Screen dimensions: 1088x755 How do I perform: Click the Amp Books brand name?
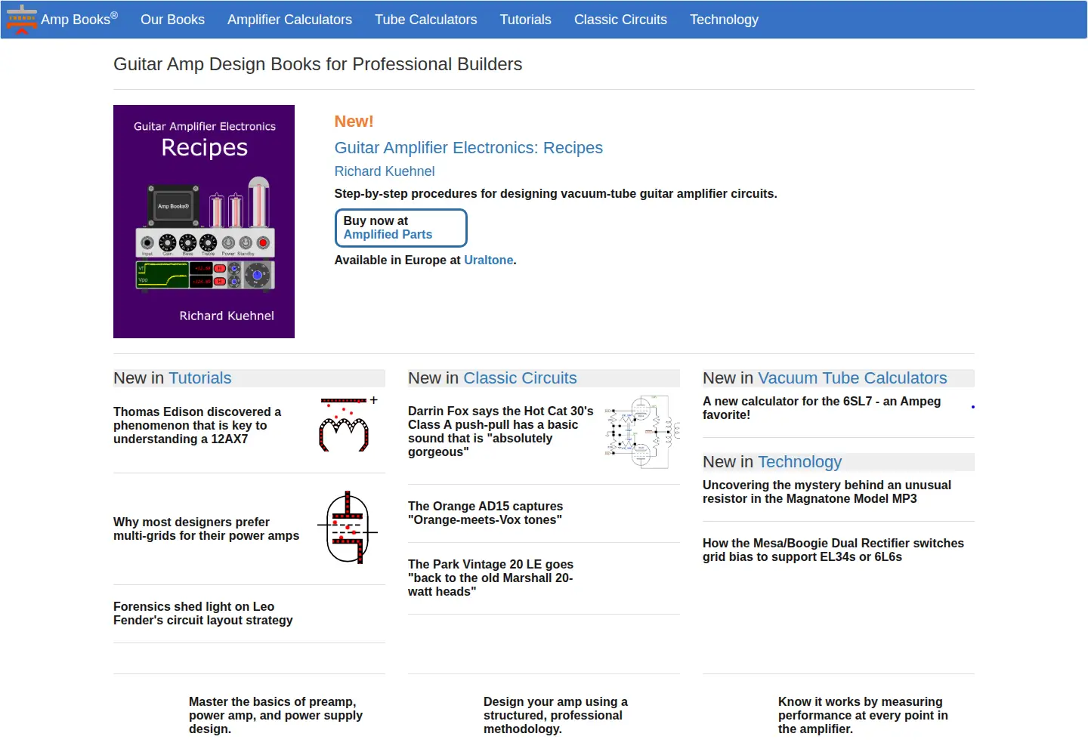[79, 20]
